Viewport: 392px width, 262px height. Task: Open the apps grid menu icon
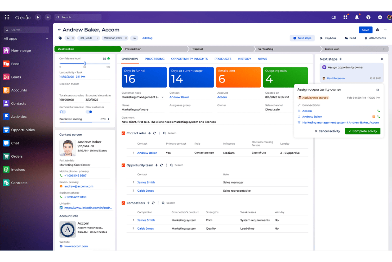(x=7, y=17)
